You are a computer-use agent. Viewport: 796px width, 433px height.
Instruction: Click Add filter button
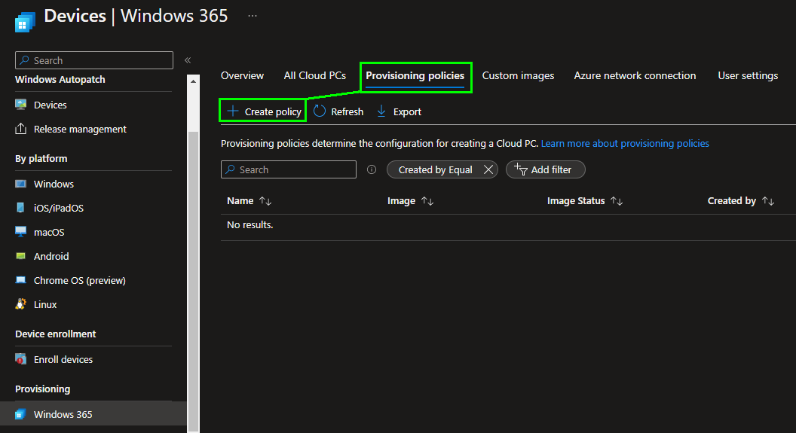[545, 169]
